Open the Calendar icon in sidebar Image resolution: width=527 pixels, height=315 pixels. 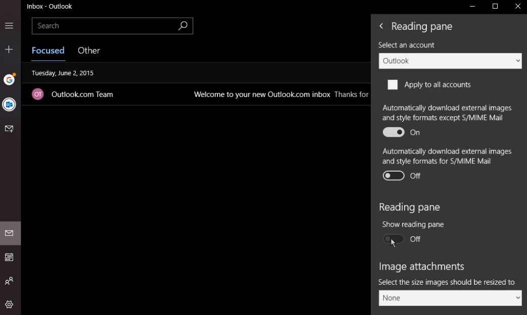pos(9,257)
